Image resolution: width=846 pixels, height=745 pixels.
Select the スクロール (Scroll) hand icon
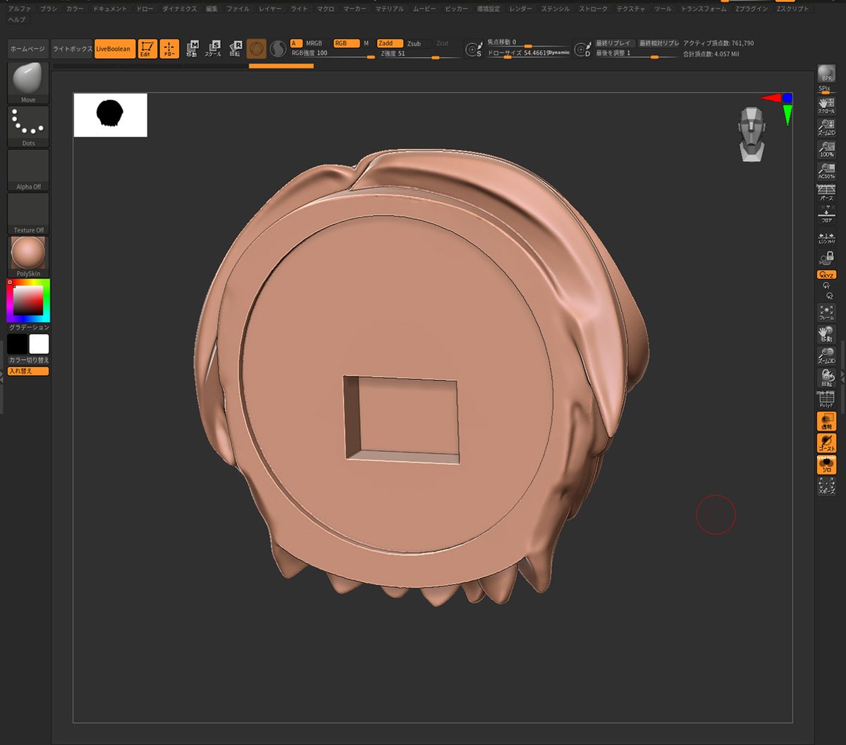pyautogui.click(x=826, y=106)
